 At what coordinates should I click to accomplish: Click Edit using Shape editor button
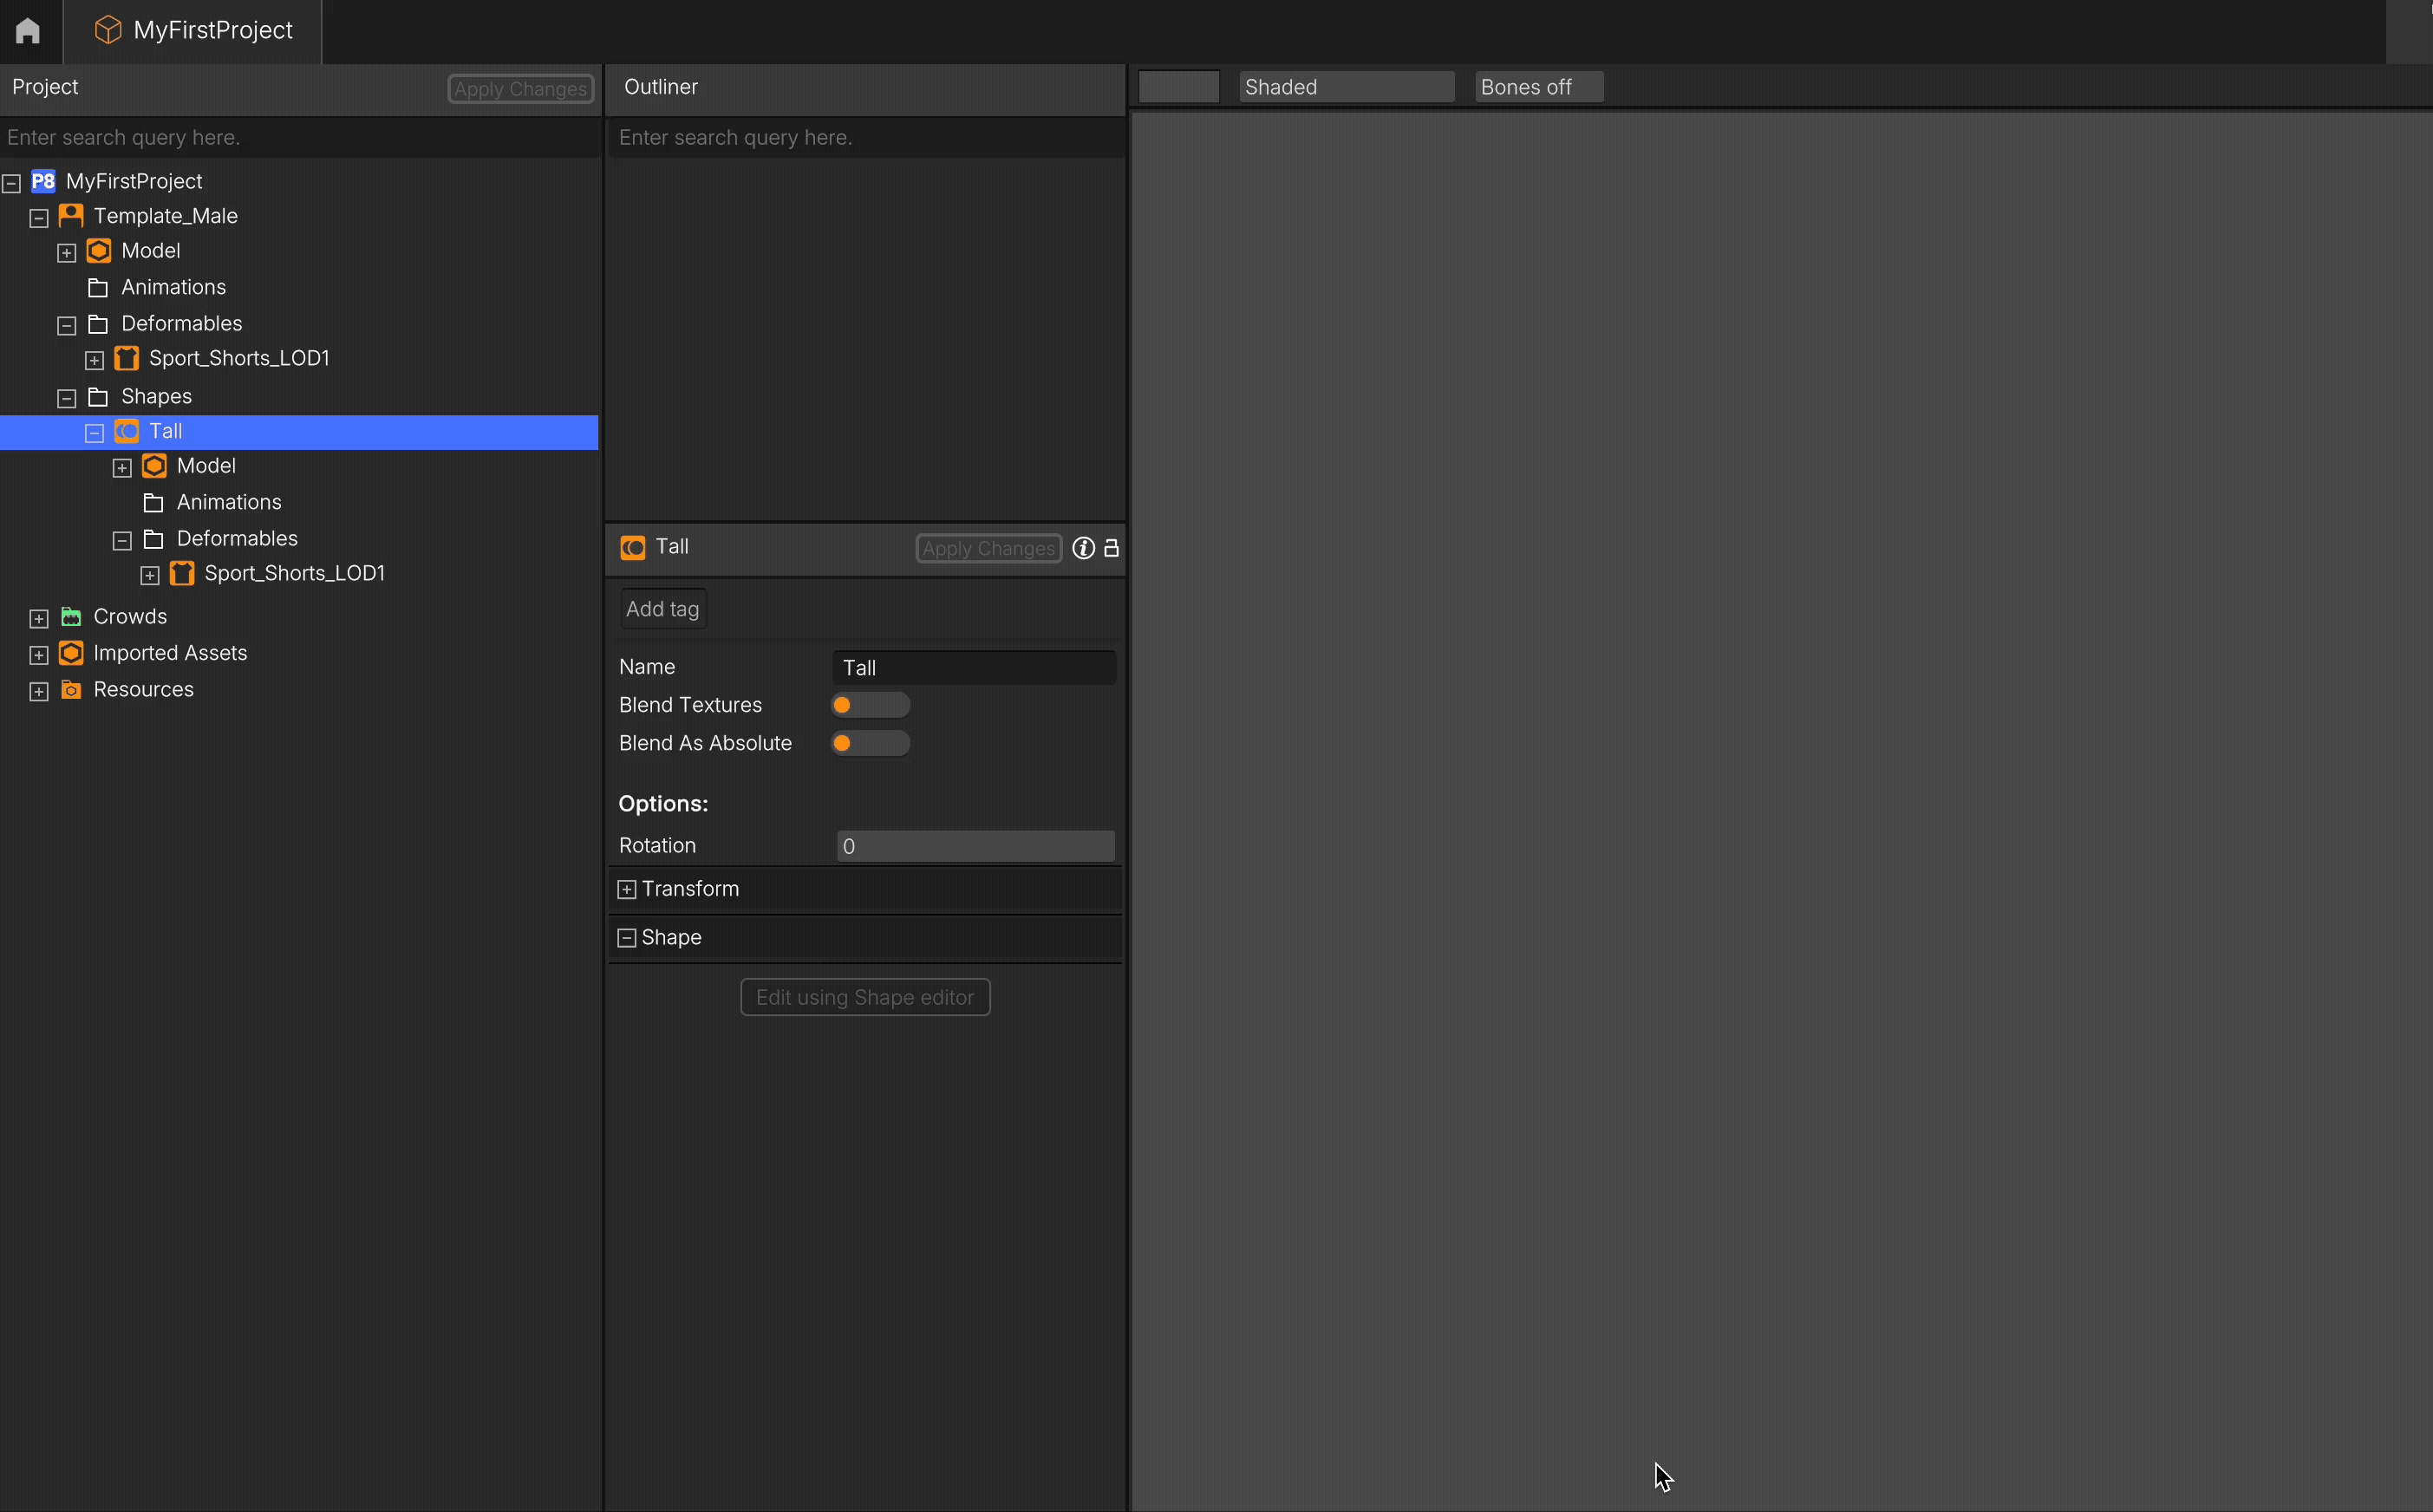[x=865, y=997]
